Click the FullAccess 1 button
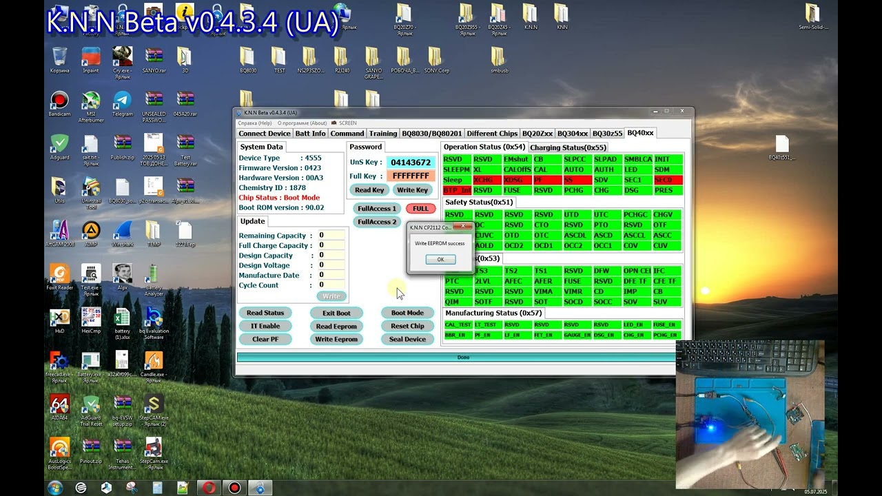This screenshot has height=496, width=882. (x=377, y=209)
